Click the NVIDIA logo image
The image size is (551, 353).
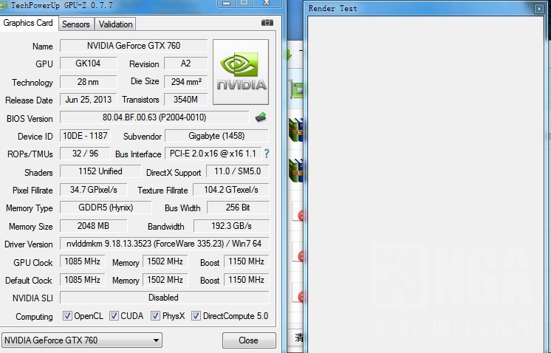click(x=241, y=72)
